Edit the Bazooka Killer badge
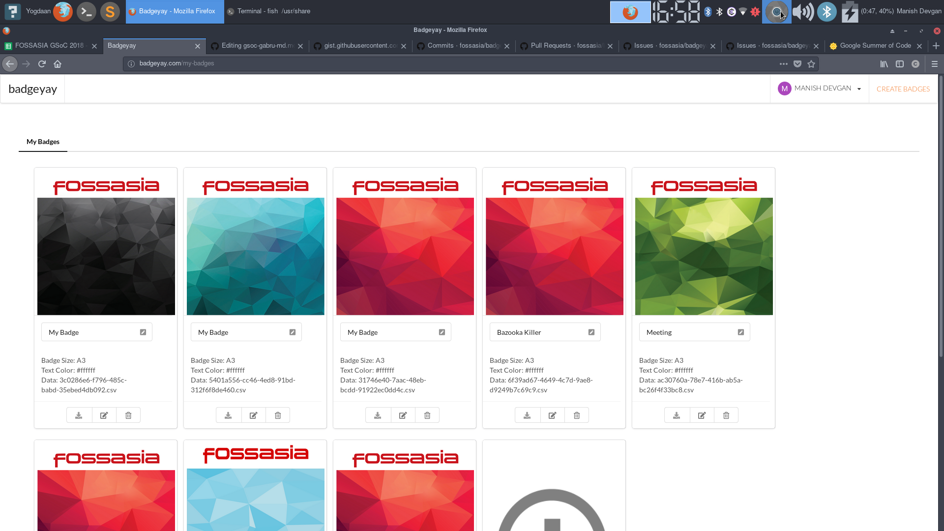944x531 pixels. pyautogui.click(x=553, y=415)
